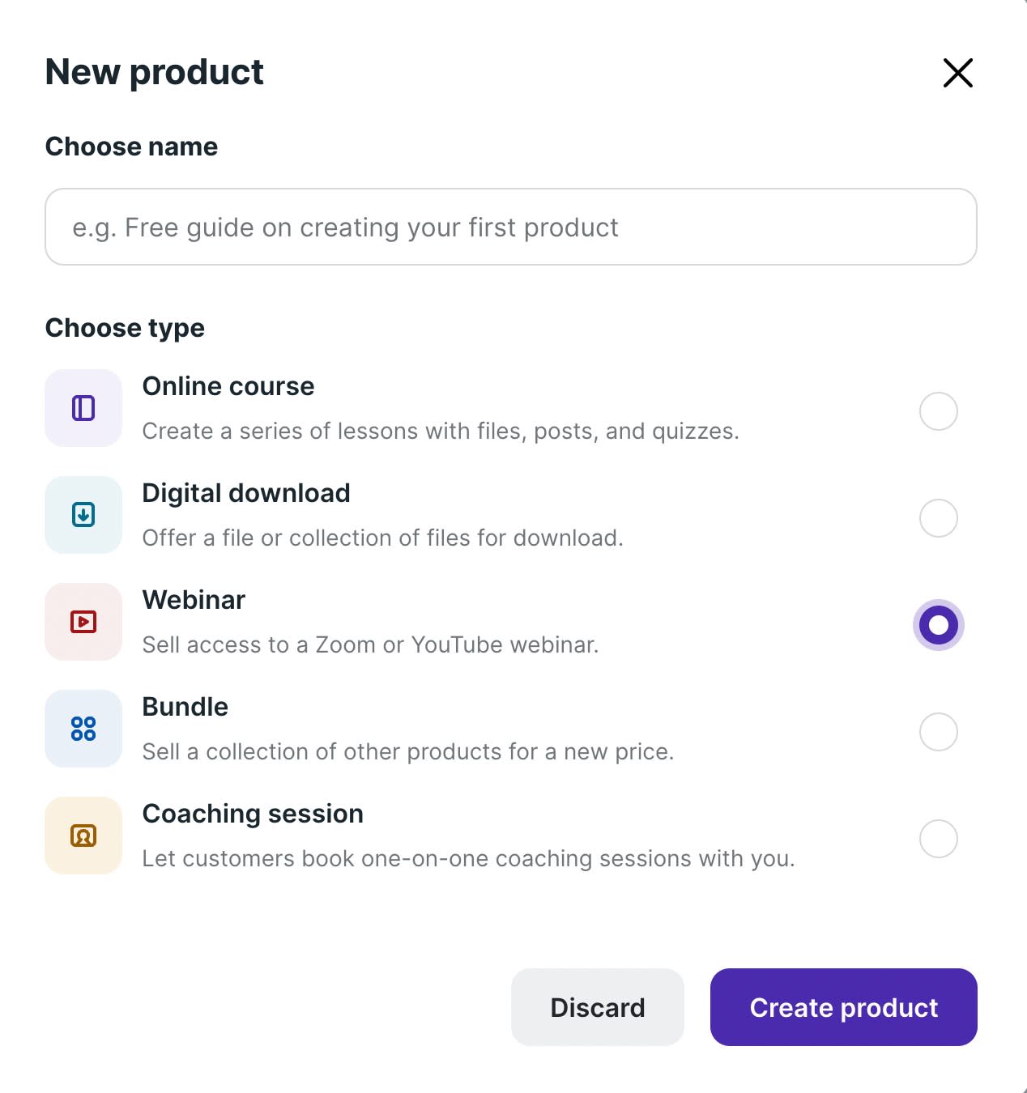Click the Bundle title label
Viewport: 1027px width, 1093px height.
click(x=185, y=707)
